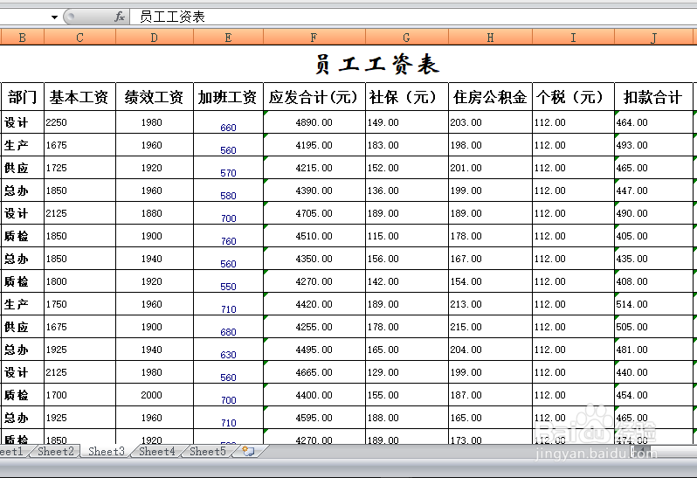
Task: Select deduction total cell 514.00
Action: click(653, 304)
